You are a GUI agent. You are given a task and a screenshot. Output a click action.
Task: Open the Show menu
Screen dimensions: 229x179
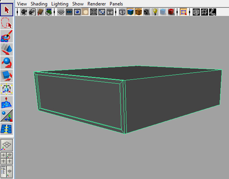click(78, 4)
